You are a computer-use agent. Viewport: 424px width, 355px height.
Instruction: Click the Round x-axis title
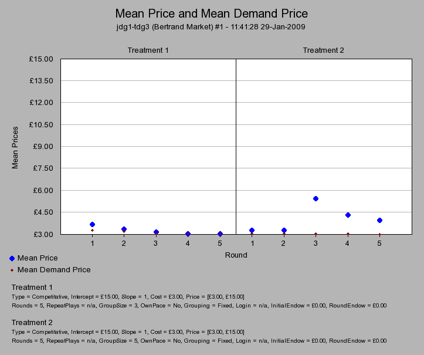click(x=236, y=255)
